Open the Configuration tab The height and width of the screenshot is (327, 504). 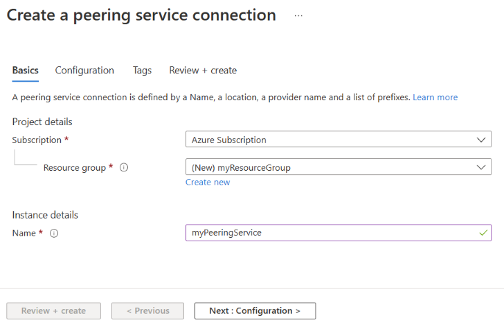tap(84, 71)
